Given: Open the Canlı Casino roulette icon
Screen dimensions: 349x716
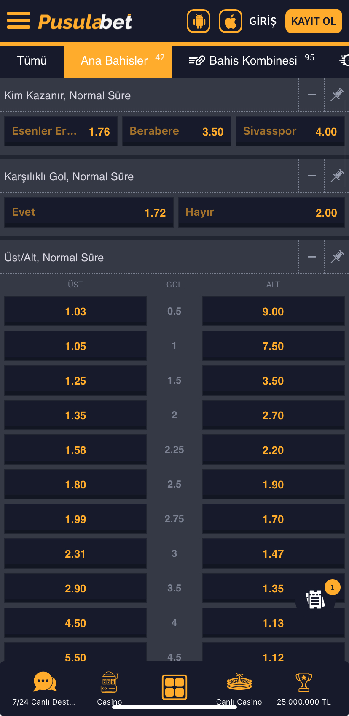Looking at the screenshot, I should (239, 681).
